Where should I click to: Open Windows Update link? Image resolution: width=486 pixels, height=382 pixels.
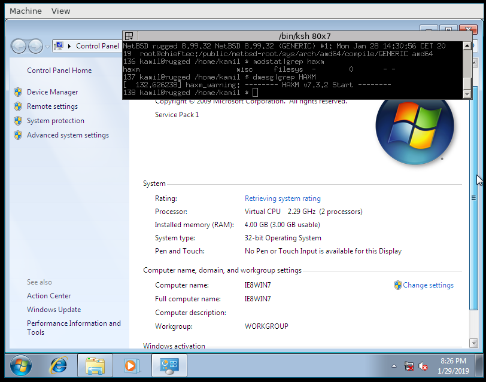54,309
